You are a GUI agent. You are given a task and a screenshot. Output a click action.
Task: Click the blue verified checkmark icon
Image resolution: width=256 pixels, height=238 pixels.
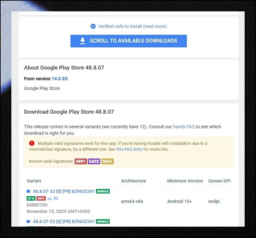point(93,26)
